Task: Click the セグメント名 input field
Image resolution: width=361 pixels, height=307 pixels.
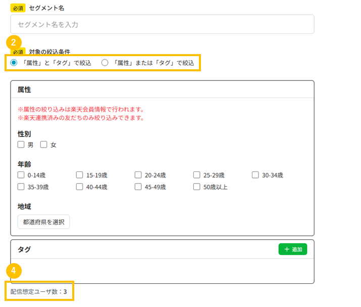Action: [162, 24]
